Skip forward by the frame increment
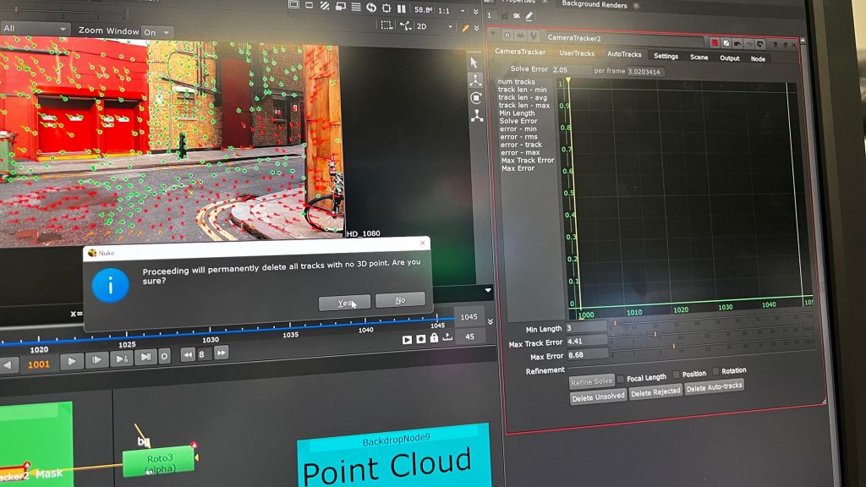 click(221, 353)
